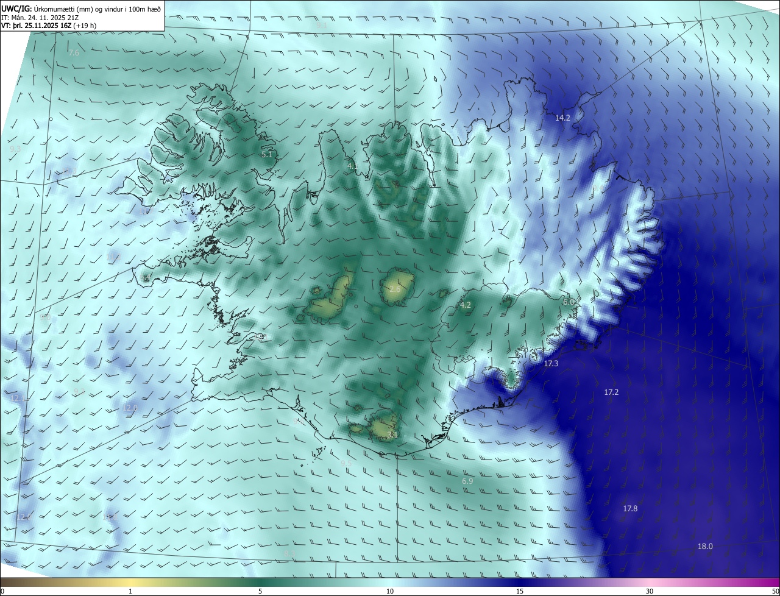The width and height of the screenshot is (780, 596).
Task: Click the 4.2 value label
Action: click(x=466, y=305)
